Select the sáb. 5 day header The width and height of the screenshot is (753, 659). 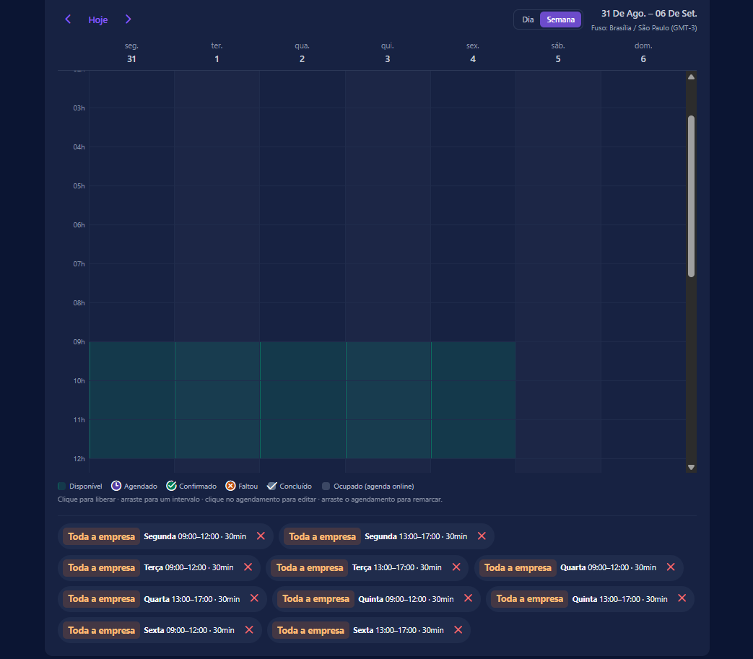(x=558, y=53)
